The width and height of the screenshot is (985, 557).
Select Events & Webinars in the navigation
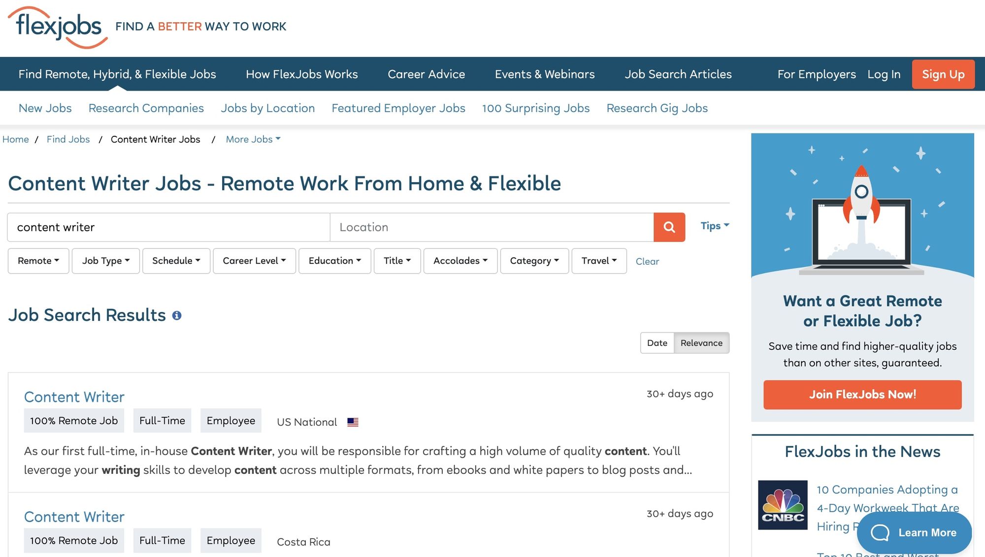point(544,74)
